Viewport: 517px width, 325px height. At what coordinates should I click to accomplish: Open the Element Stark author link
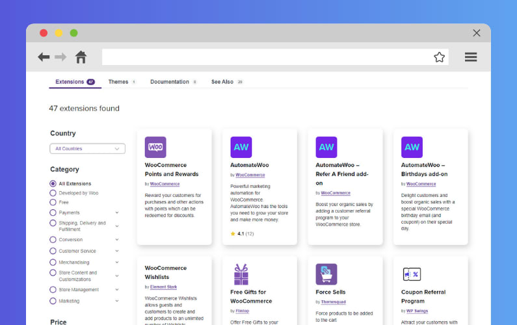(x=163, y=287)
